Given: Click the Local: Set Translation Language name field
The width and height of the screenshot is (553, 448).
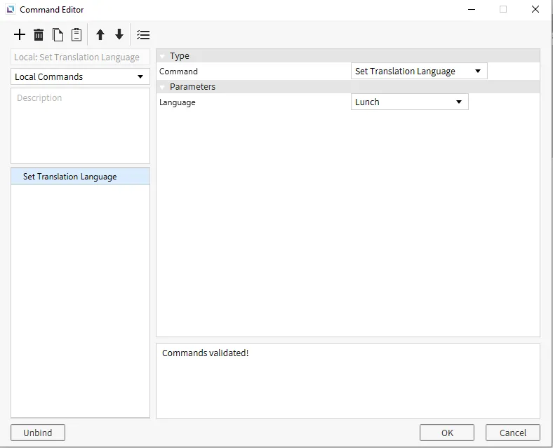Looking at the screenshot, I should pos(80,57).
